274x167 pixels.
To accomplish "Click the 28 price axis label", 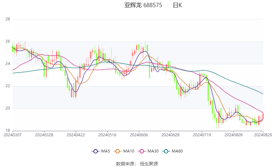I will pyautogui.click(x=8, y=19).
